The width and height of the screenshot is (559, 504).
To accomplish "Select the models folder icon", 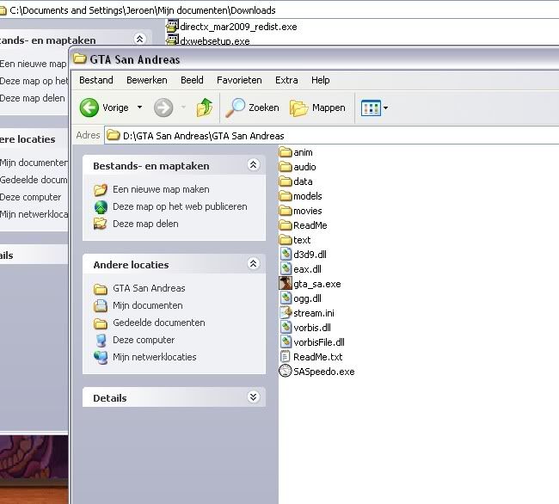I will point(286,196).
